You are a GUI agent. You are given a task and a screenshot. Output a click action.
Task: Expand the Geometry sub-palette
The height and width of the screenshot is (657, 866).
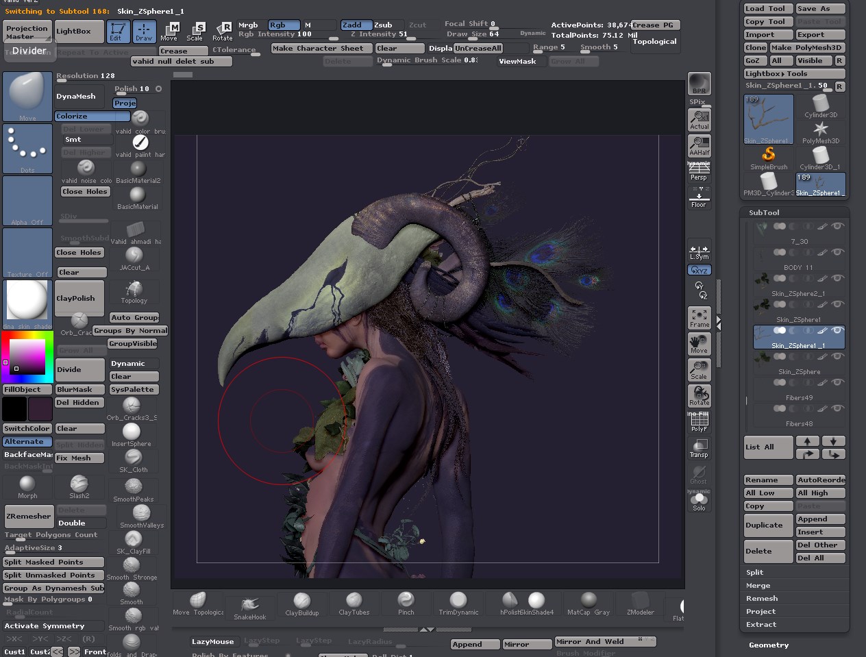(x=769, y=645)
